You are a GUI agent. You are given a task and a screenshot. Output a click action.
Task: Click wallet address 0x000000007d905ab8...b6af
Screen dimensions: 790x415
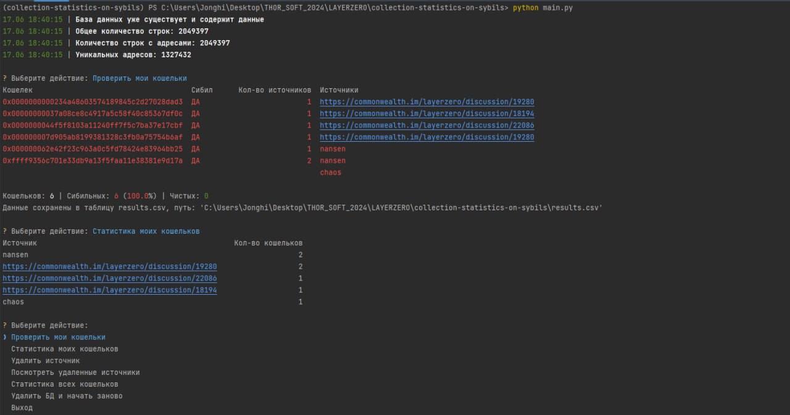pyautogui.click(x=93, y=137)
